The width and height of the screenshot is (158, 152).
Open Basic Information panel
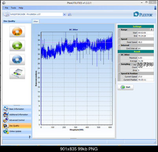(17, 109)
